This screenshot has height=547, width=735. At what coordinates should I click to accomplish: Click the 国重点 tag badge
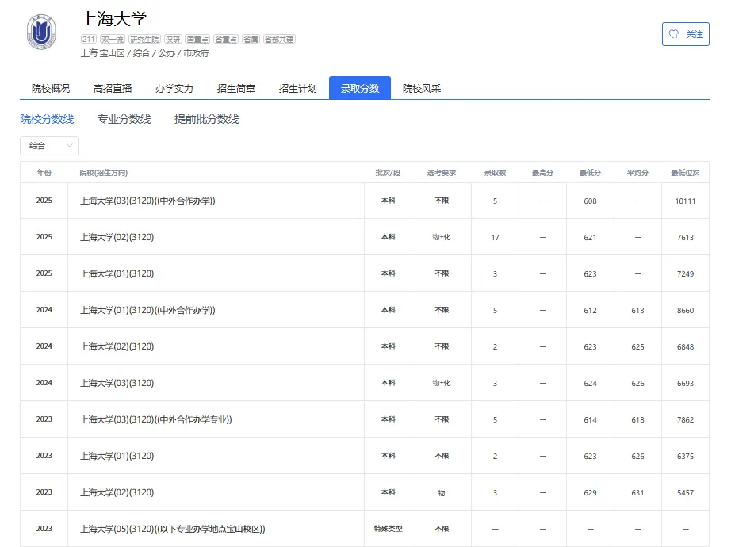pos(197,40)
